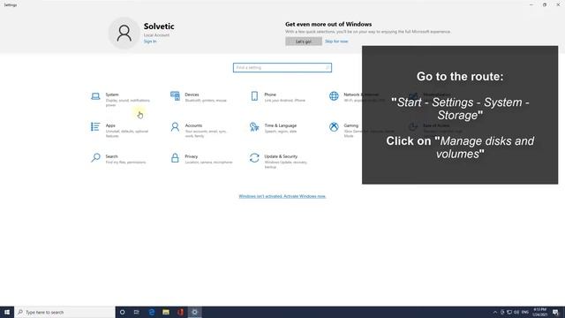Screen dimensions: 565x318
Task: Open the Phone settings category
Action: click(278, 97)
